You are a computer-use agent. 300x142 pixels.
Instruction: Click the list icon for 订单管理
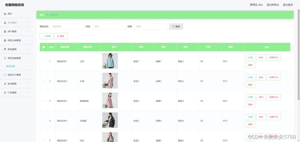click(x=5, y=93)
